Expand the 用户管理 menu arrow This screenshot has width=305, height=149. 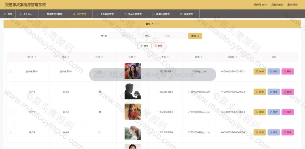(x=88, y=14)
